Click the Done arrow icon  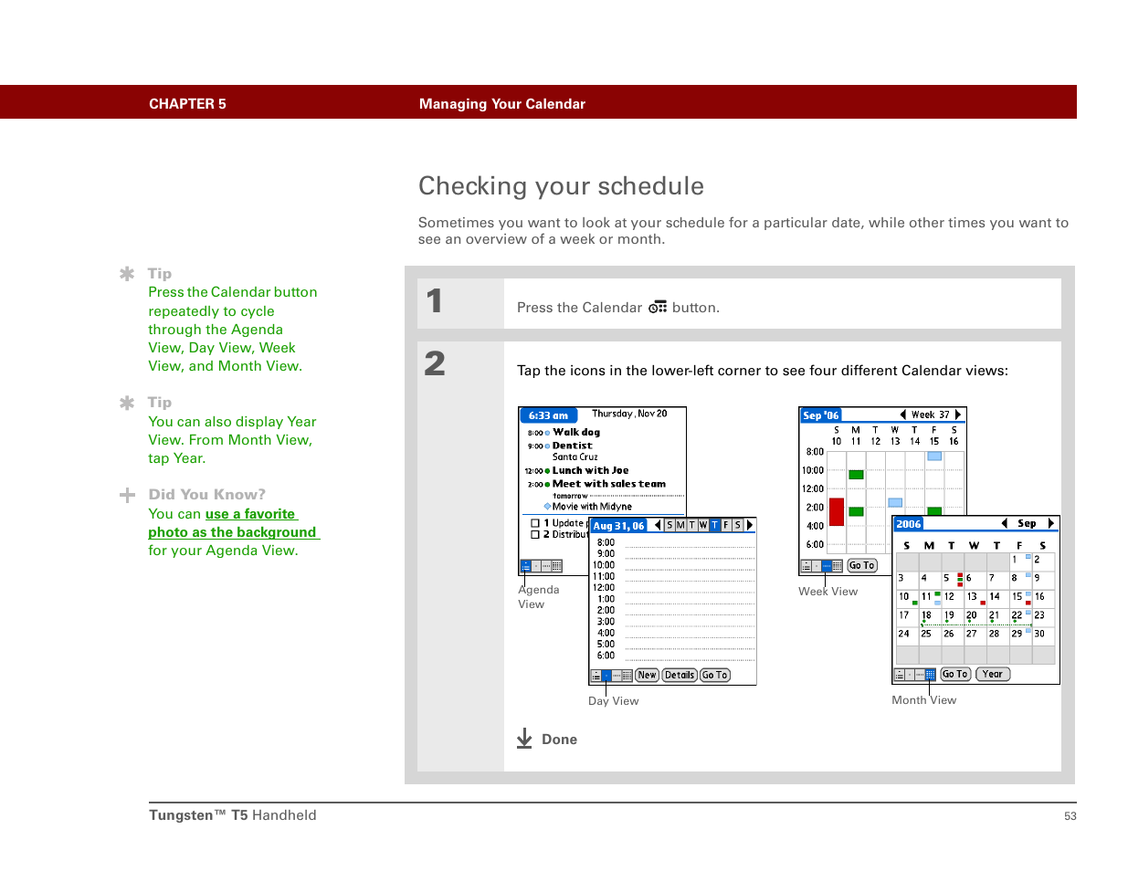524,739
